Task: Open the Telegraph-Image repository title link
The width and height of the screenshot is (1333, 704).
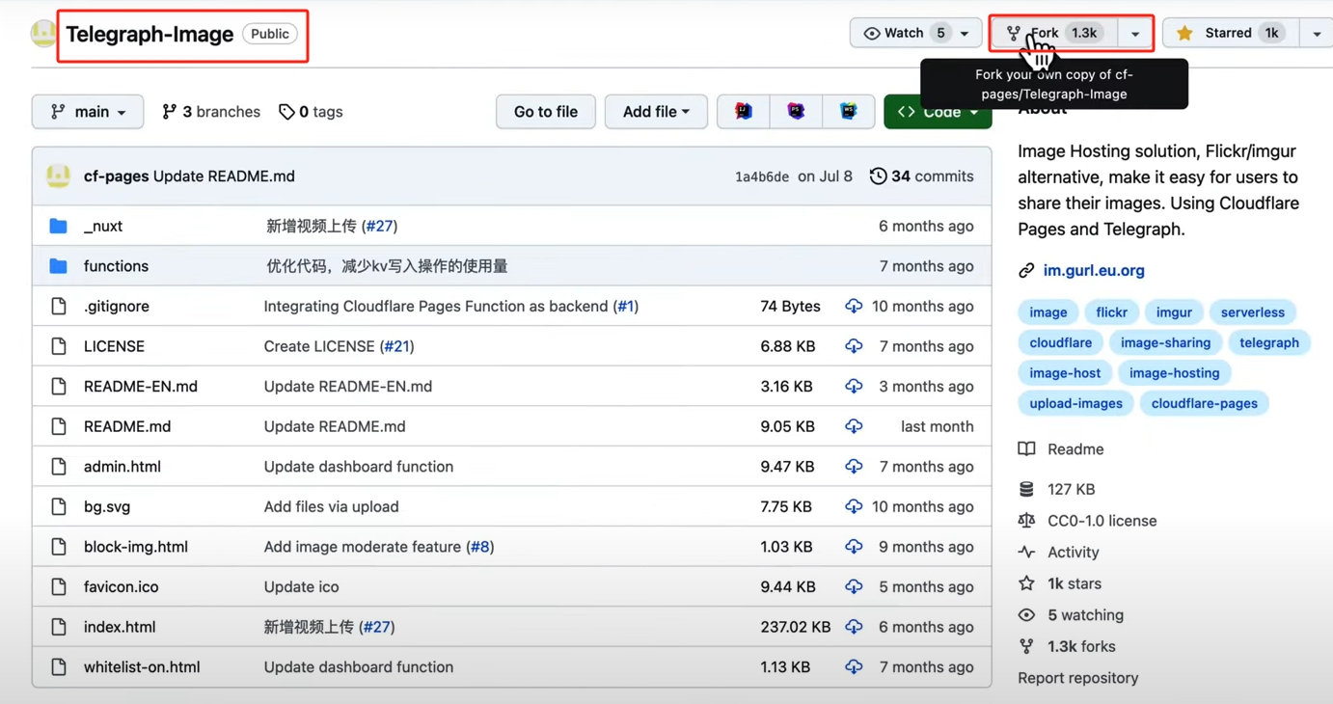Action: tap(150, 34)
